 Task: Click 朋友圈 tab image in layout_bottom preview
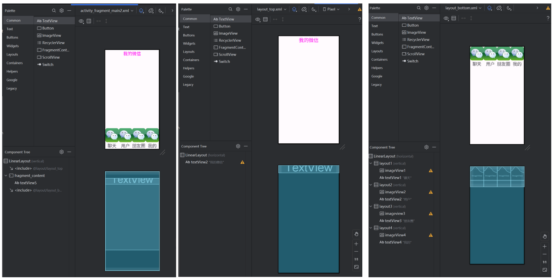coord(504,54)
